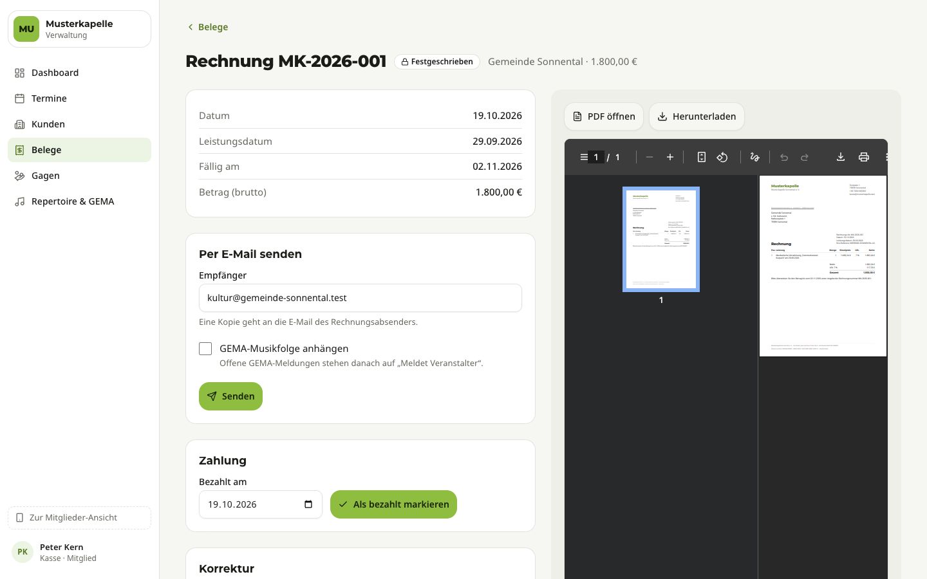
Task: Click Als bezahlt markieren
Action: click(393, 504)
